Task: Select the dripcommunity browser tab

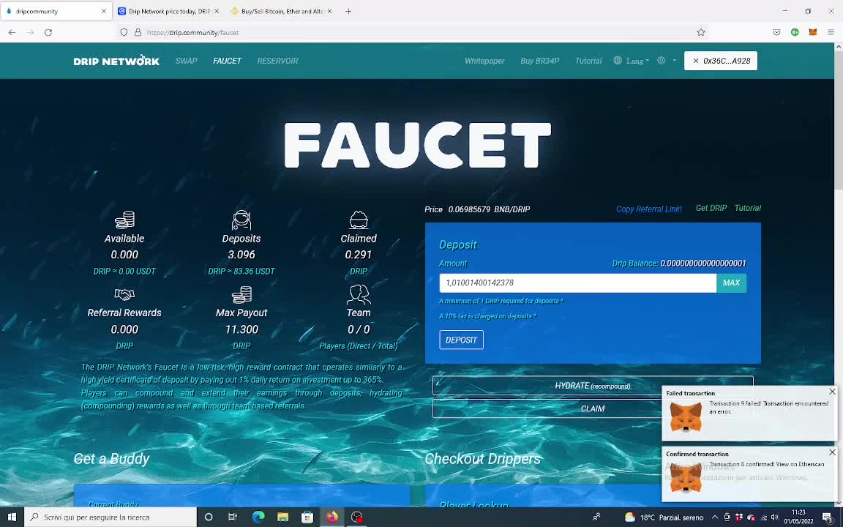Action: click(56, 11)
